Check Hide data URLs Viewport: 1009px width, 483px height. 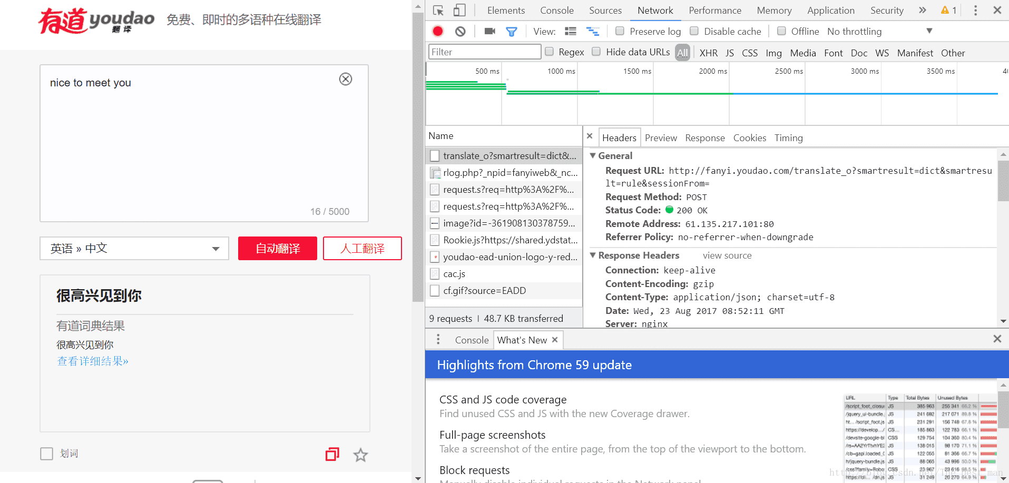pos(596,52)
